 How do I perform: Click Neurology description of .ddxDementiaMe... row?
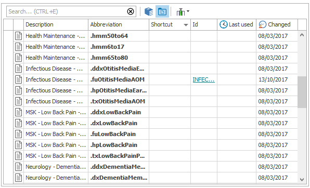coord(56,167)
